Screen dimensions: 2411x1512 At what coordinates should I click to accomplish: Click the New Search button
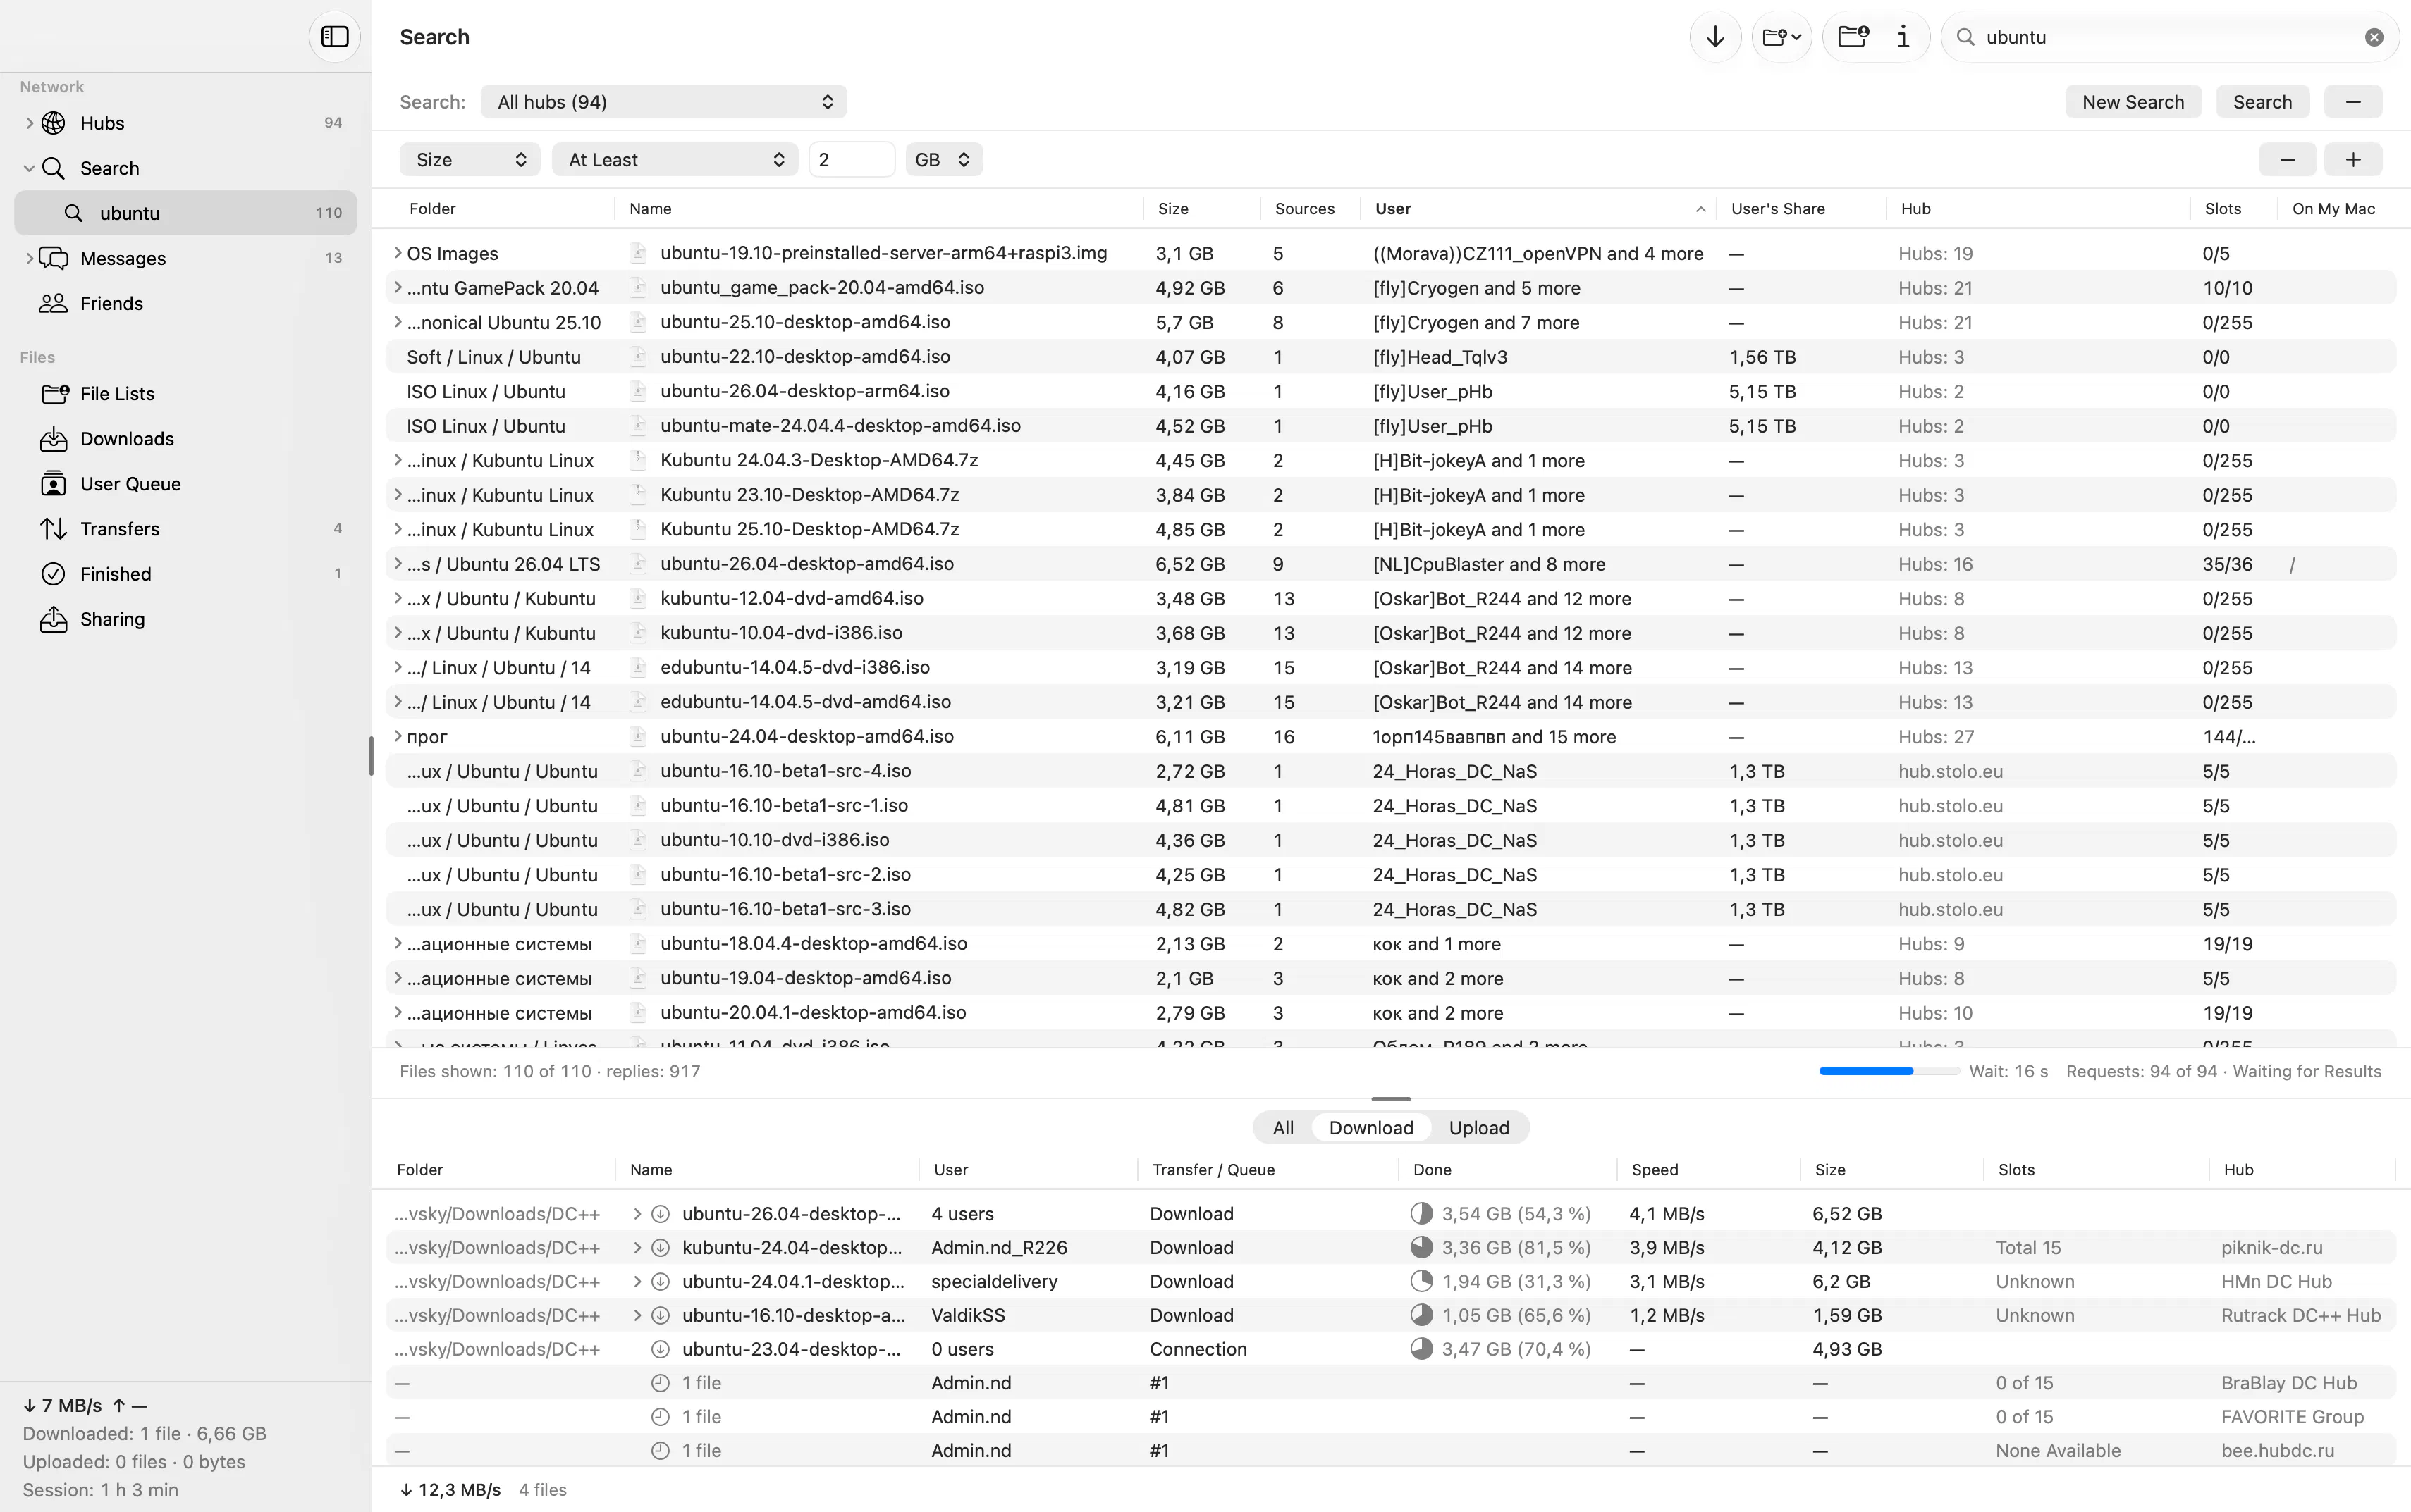click(x=2133, y=102)
